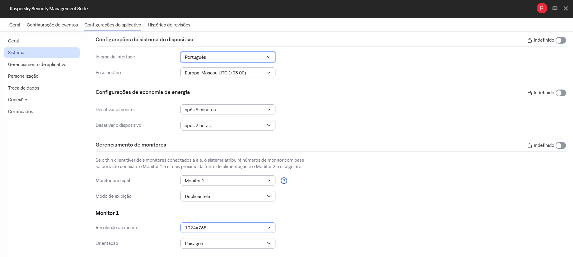The height and width of the screenshot is (257, 573).
Task: Click the lock icon for Gerenciamento de monitores
Action: pos(530,146)
